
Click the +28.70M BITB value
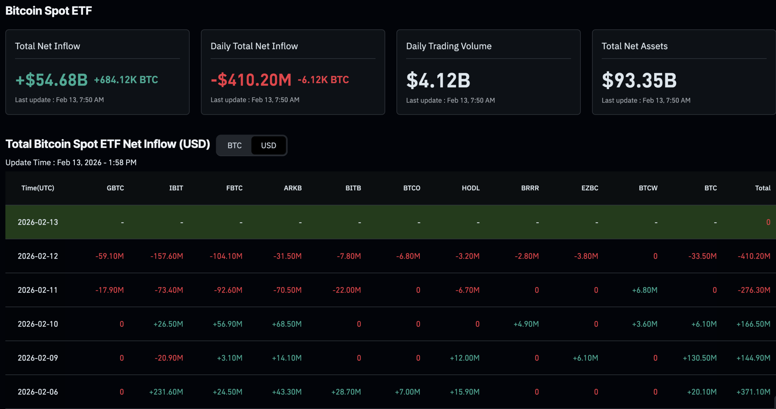pyautogui.click(x=346, y=391)
